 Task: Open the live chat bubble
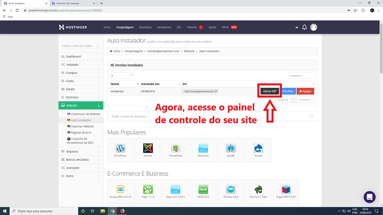(x=369, y=197)
